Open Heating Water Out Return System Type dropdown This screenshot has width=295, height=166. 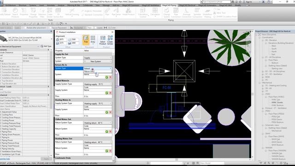(98, 142)
